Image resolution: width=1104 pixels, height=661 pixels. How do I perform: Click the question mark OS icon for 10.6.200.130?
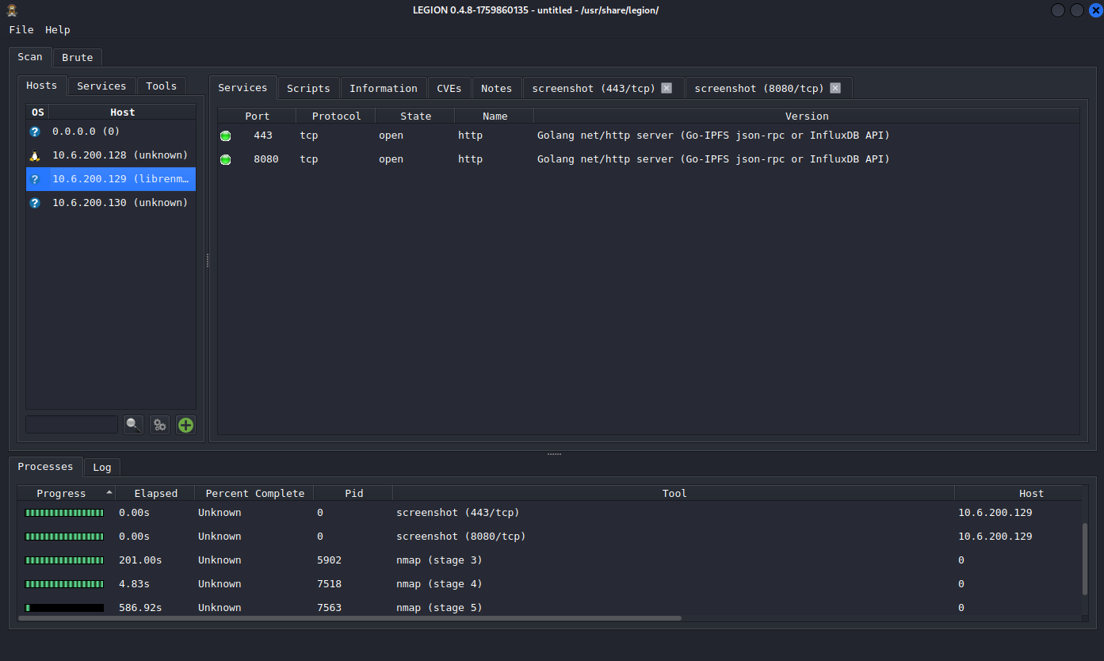pos(35,203)
